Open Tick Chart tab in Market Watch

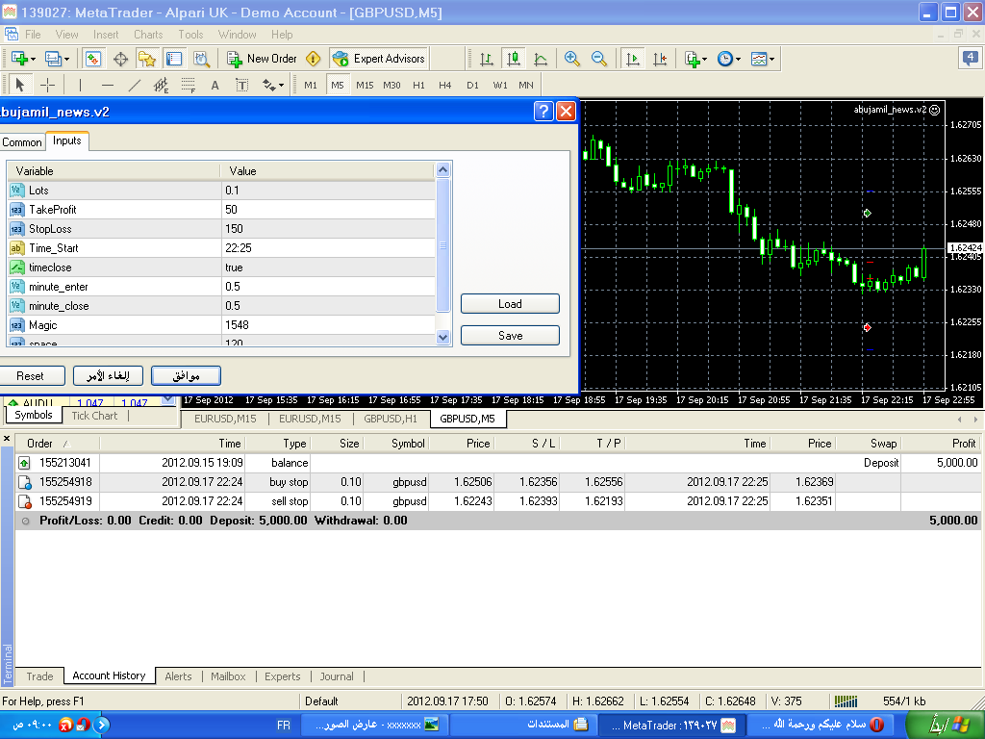[94, 416]
